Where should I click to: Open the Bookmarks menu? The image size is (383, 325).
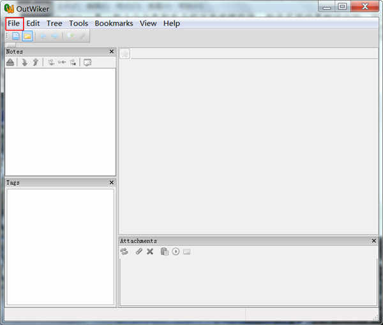(x=114, y=24)
